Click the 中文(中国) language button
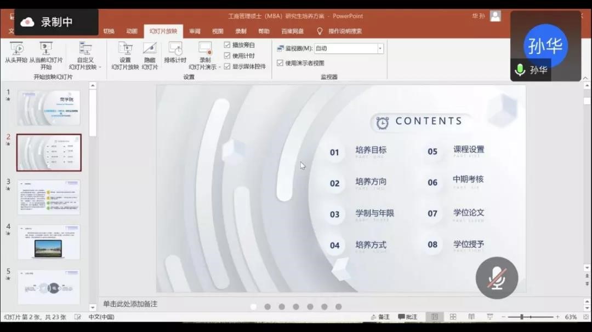The width and height of the screenshot is (592, 332). (x=101, y=317)
